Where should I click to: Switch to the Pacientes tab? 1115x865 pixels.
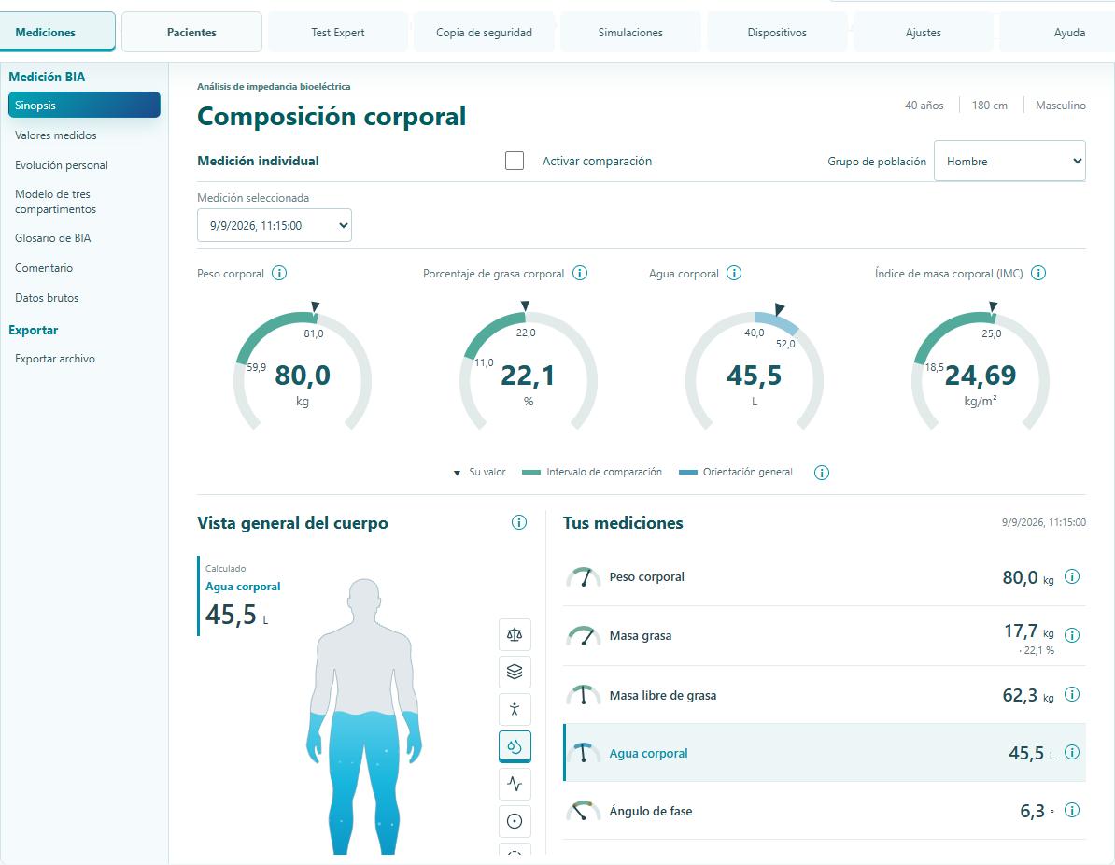coord(192,32)
